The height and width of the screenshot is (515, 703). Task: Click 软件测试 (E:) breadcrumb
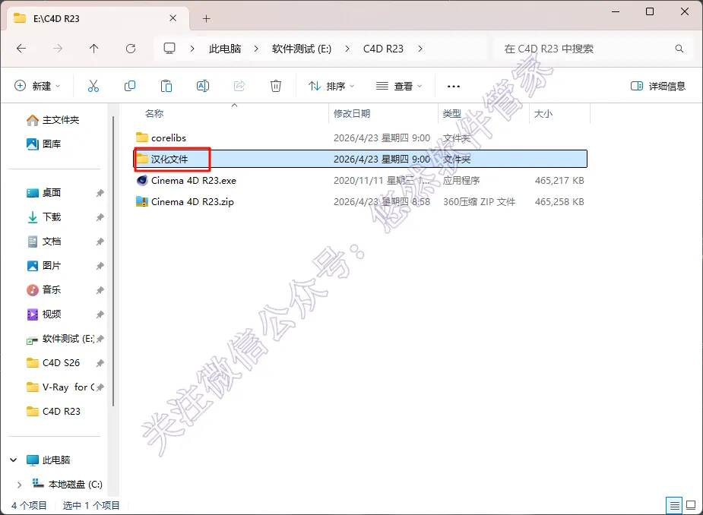click(x=301, y=49)
